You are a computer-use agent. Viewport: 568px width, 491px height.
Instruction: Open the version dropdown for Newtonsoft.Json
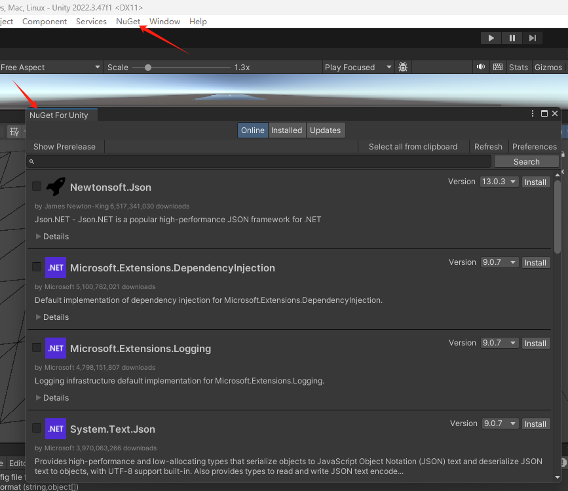(x=499, y=182)
